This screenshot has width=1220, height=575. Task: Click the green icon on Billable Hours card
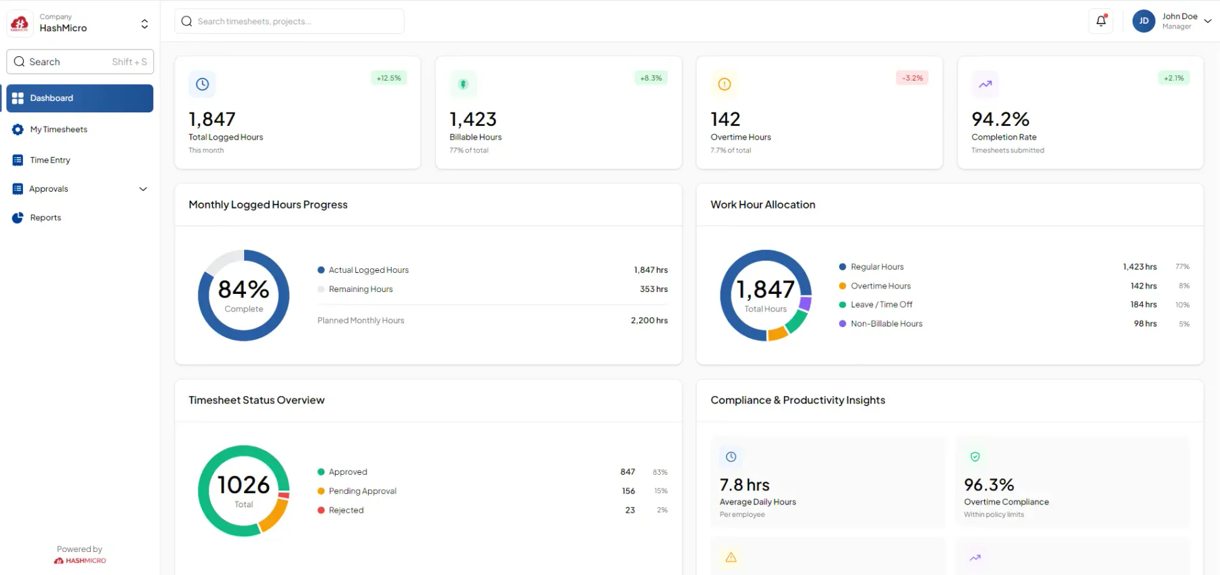(x=464, y=84)
